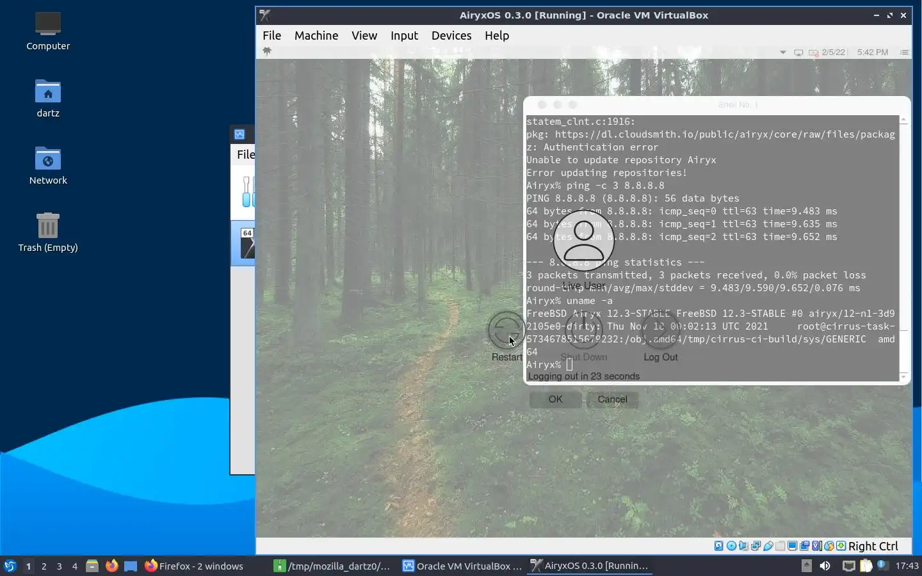Screen dimensions: 922x576
Task: Click the recording status icon
Action: [x=804, y=546]
